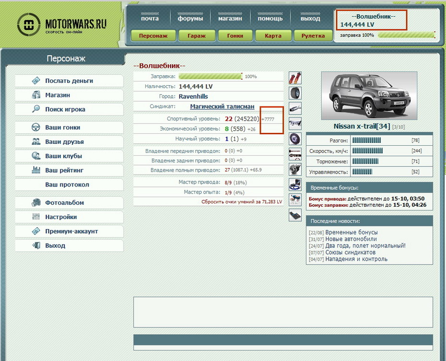The height and width of the screenshot is (361, 446).
Task: Click the Мастер привода value 8/9 (18%)
Action: click(236, 183)
